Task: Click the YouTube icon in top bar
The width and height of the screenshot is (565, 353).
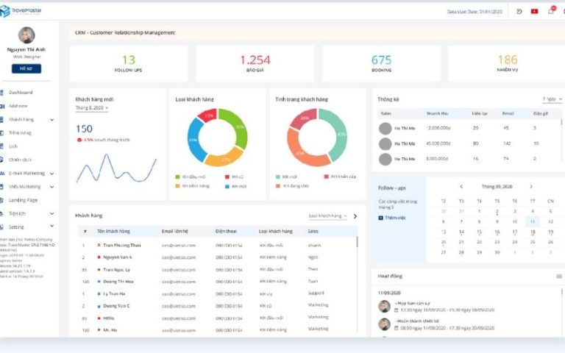Action: (534, 11)
